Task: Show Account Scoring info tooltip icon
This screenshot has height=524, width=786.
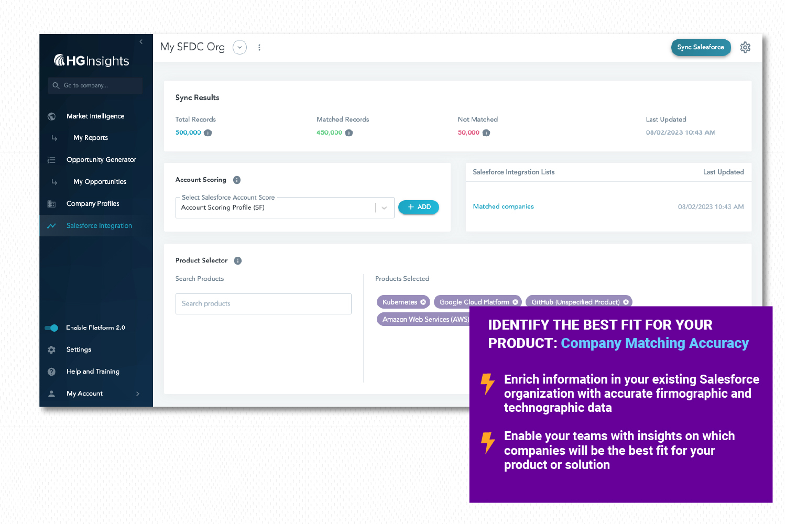Action: 237,180
